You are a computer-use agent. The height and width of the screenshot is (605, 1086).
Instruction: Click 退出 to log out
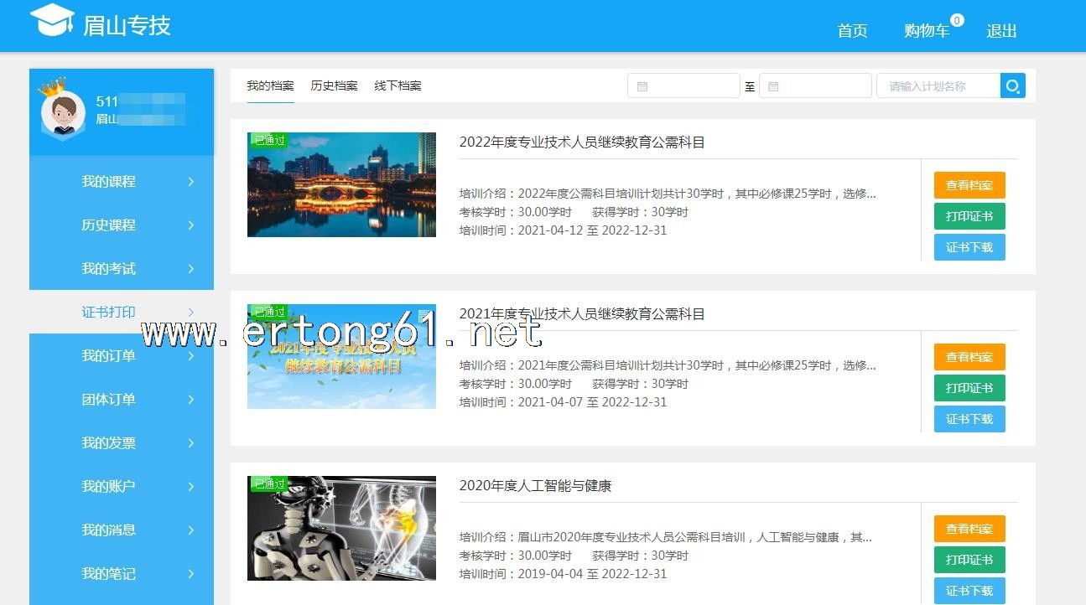[x=1001, y=31]
